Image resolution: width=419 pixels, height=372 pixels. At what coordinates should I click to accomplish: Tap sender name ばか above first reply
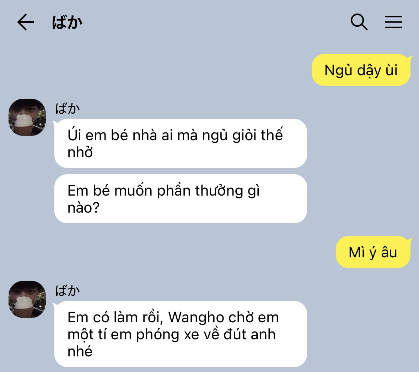click(67, 109)
